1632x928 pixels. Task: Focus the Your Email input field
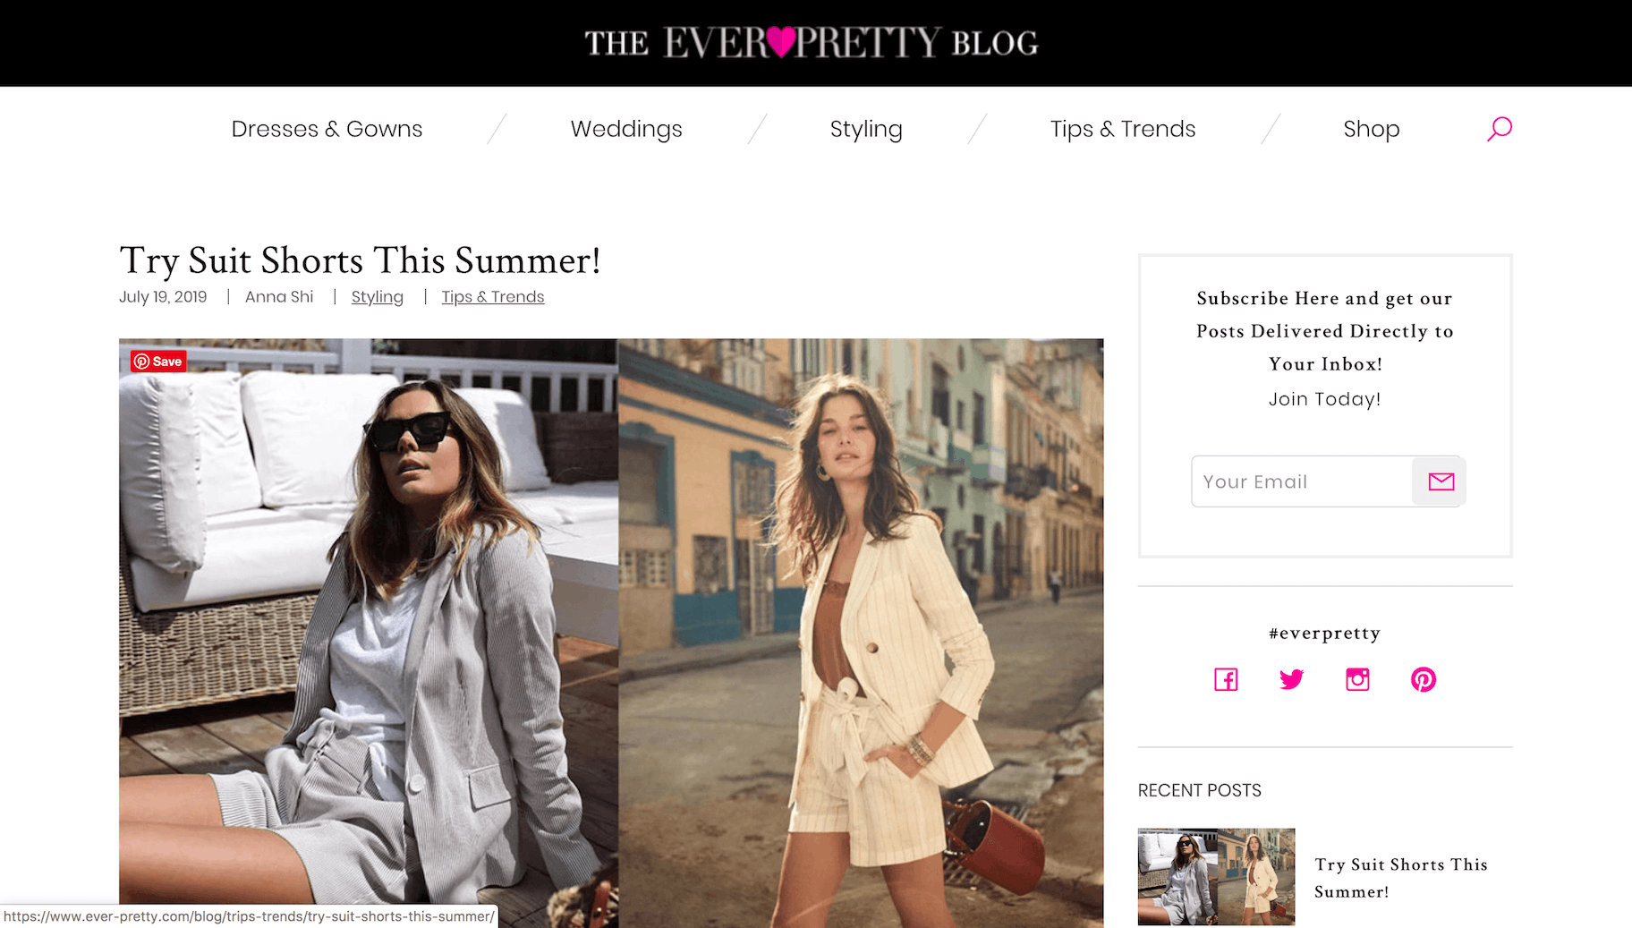click(1302, 481)
